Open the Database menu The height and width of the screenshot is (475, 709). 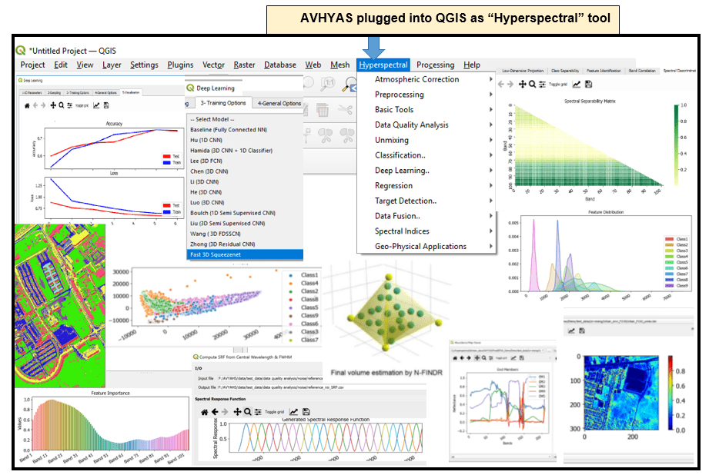[x=280, y=65]
